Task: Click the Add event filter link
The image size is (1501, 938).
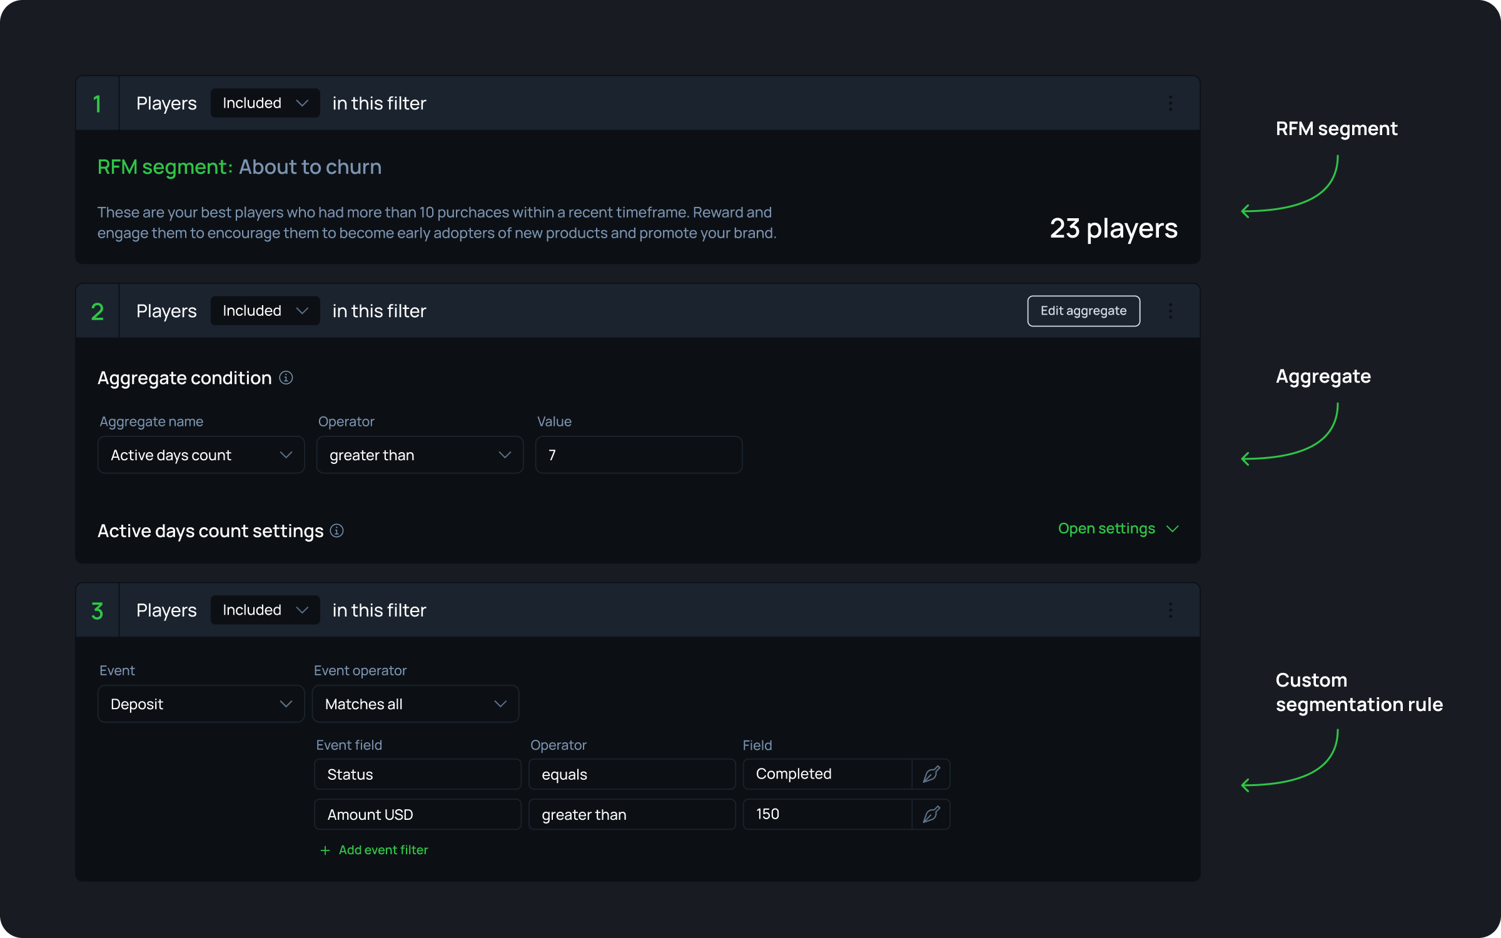Action: (383, 850)
